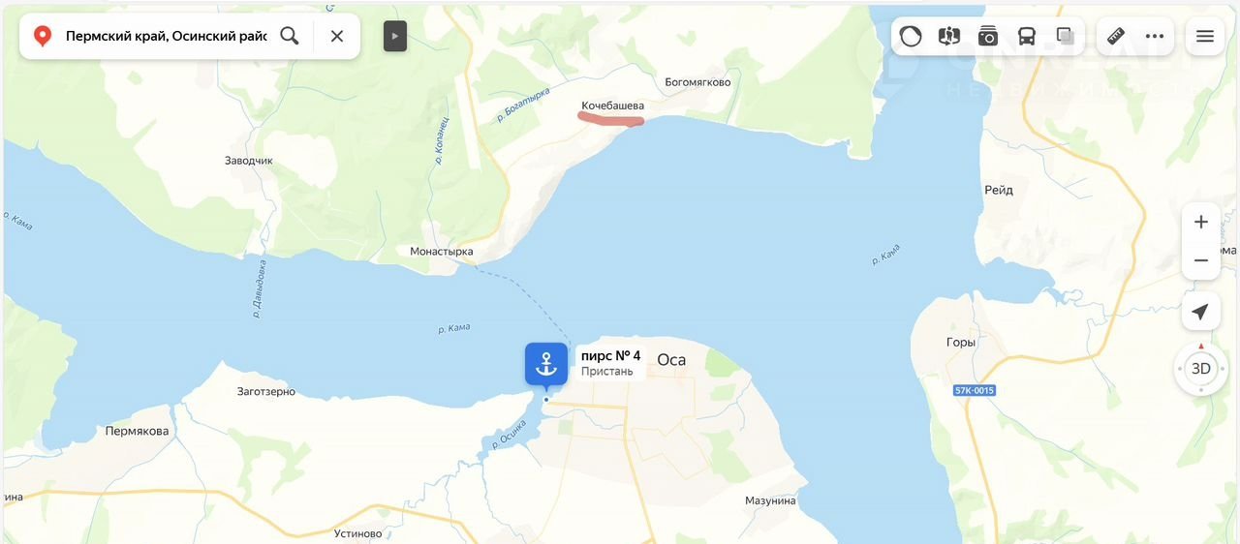Zoom in with the plus button
The height and width of the screenshot is (544, 1240).
(1201, 222)
